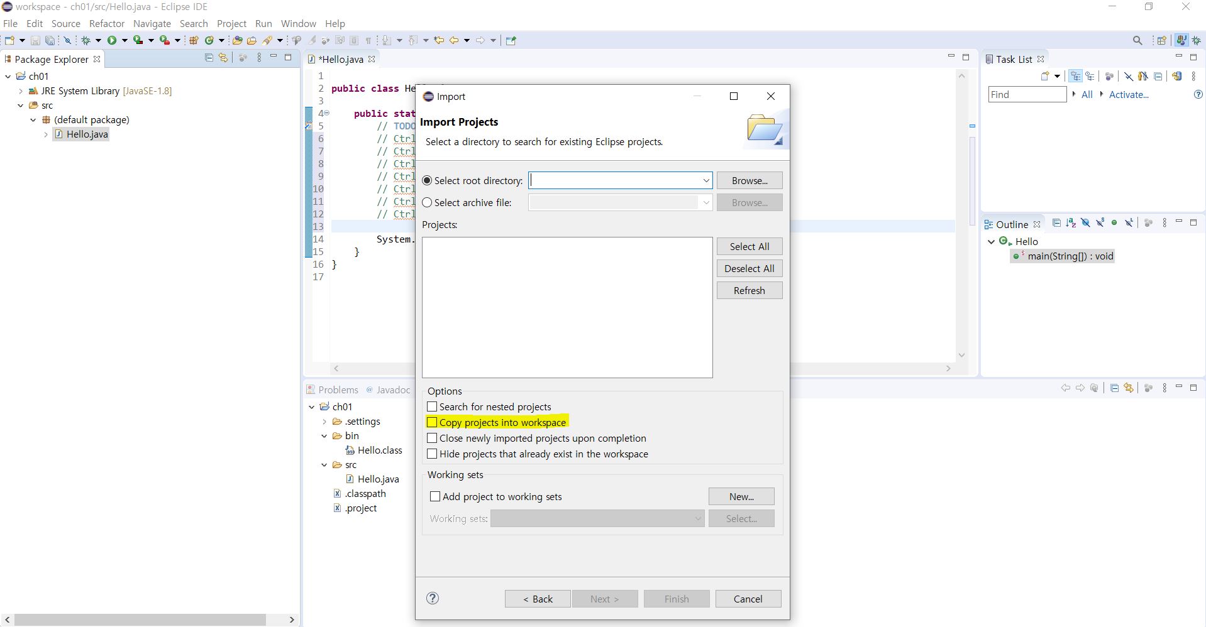Image resolution: width=1206 pixels, height=627 pixels.
Task: Switch to the Javadoc tab
Action: click(x=388, y=390)
